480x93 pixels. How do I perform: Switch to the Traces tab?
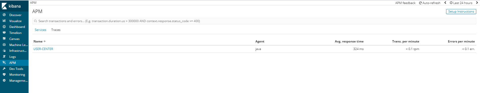[56, 30]
